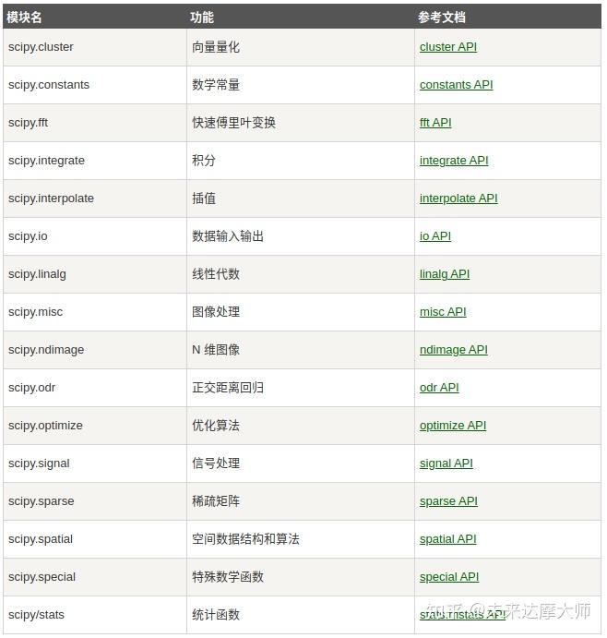Viewport: 607px width, 638px height.
Task: Click the scipy.optimize module name cell
Action: [x=45, y=426]
